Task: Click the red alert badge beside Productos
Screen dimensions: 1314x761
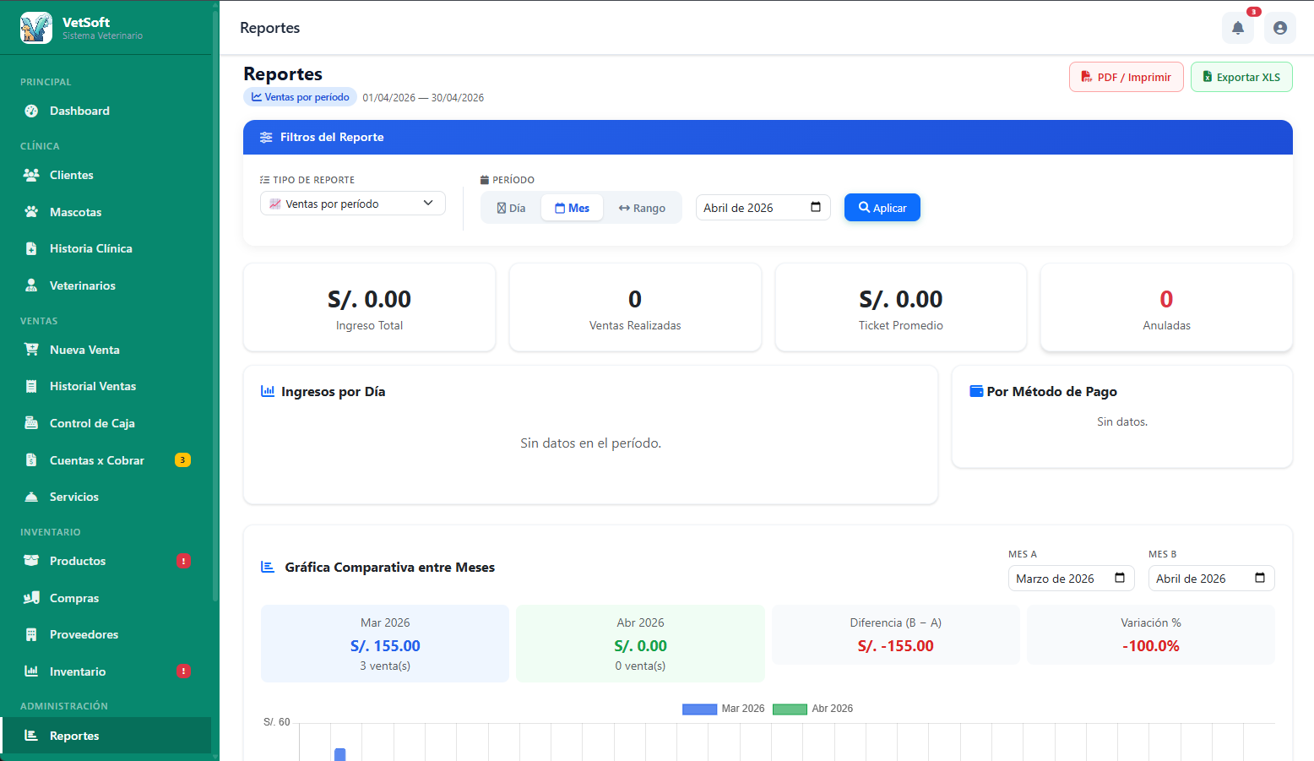Action: (183, 561)
